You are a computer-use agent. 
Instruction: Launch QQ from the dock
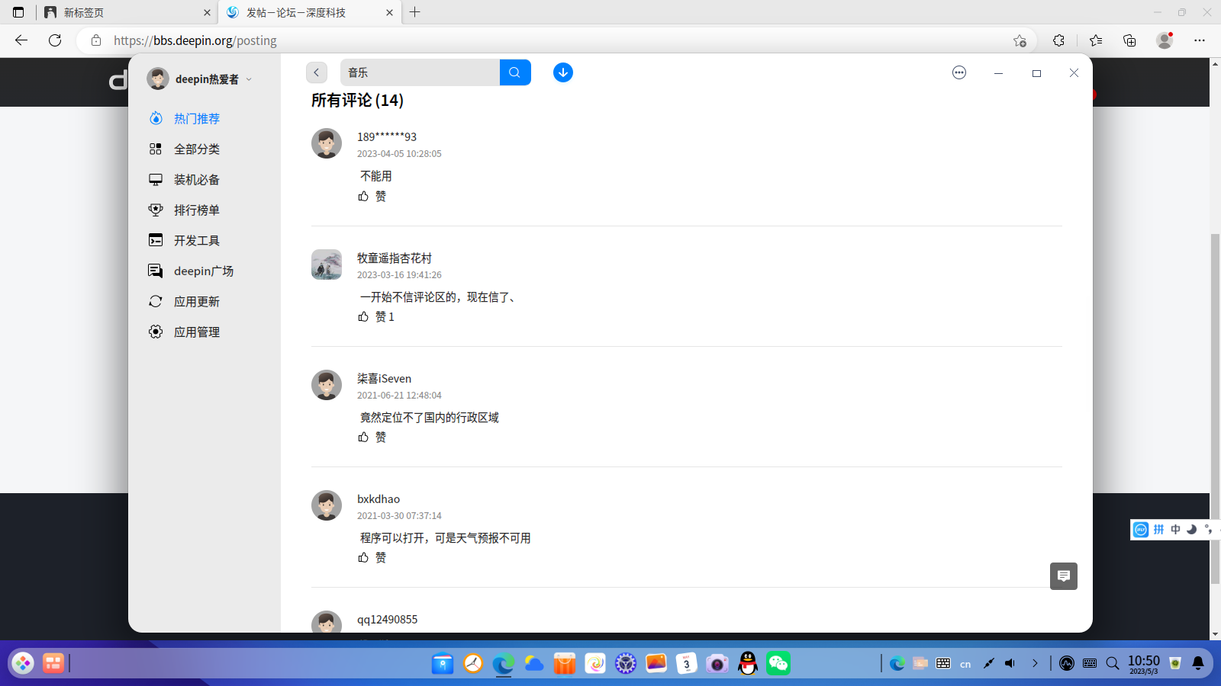click(747, 663)
